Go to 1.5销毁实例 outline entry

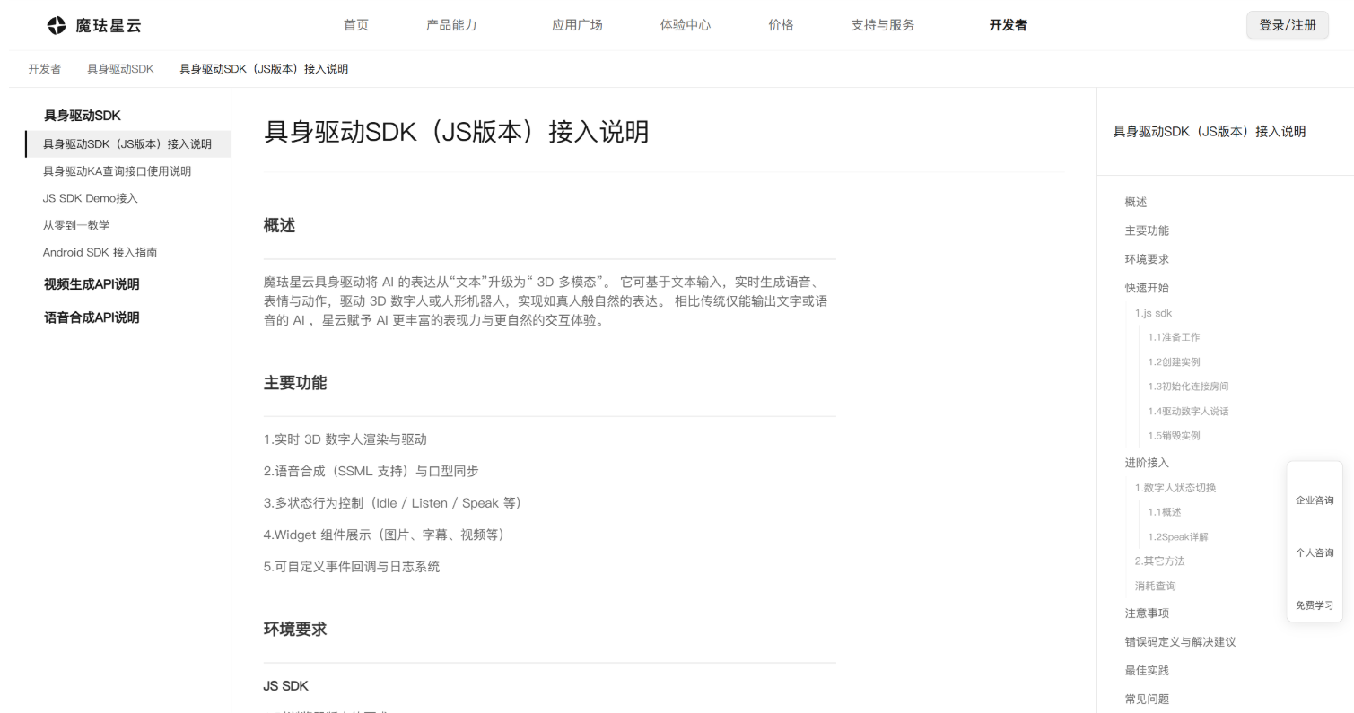click(x=1174, y=436)
